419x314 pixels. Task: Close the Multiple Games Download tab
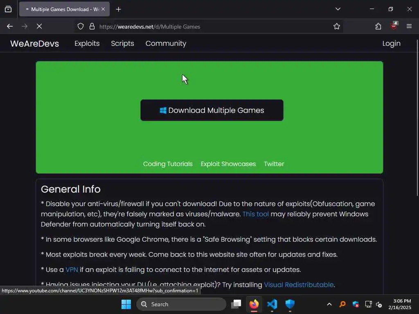tap(103, 9)
